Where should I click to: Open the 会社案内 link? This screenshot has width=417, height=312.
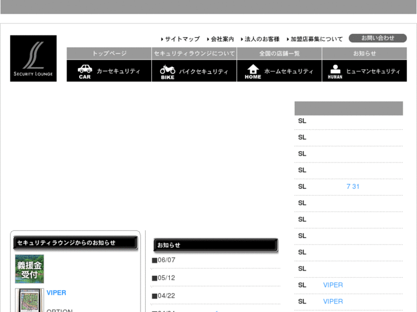click(x=220, y=39)
